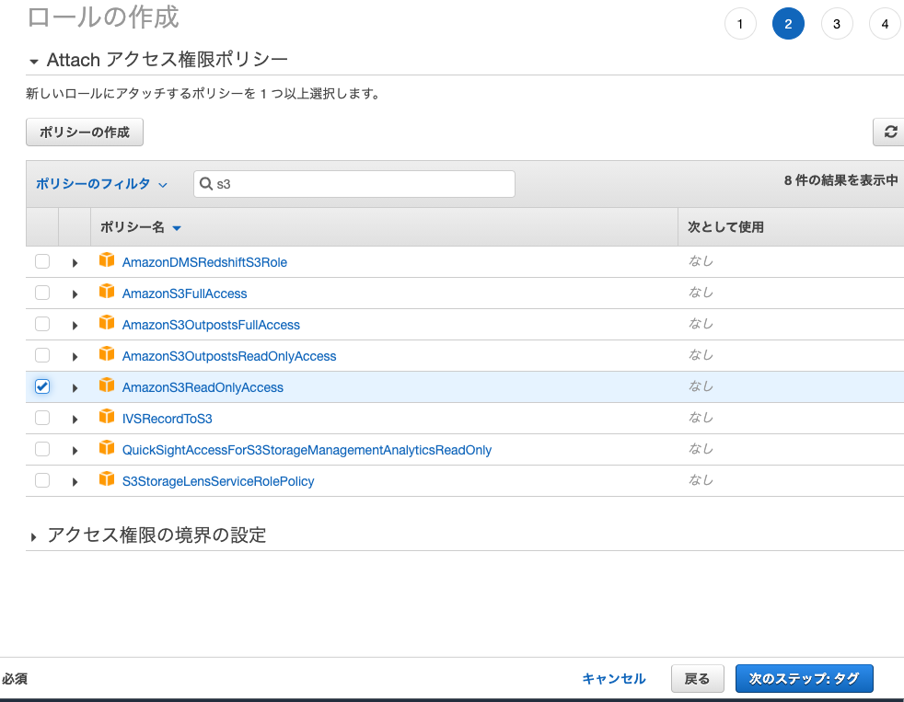Open the IVSRecordToS3 policy link
The image size is (904, 702).
tap(168, 419)
